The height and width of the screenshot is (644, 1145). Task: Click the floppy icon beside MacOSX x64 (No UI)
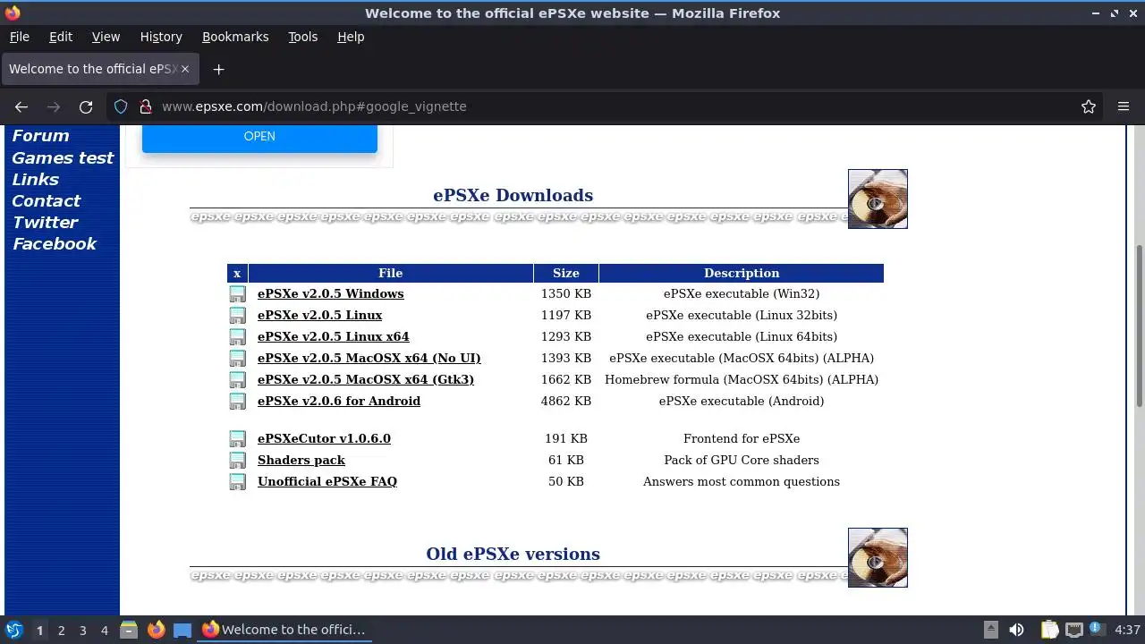pos(237,358)
